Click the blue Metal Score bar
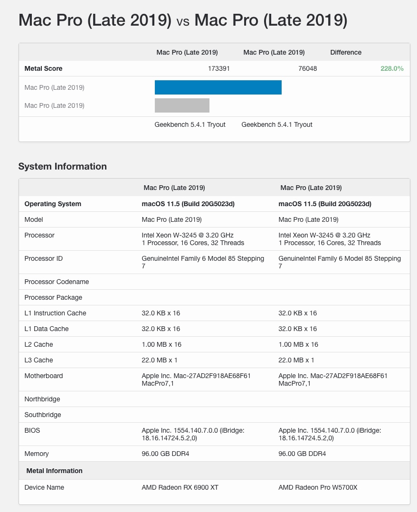The image size is (417, 512). [x=218, y=87]
